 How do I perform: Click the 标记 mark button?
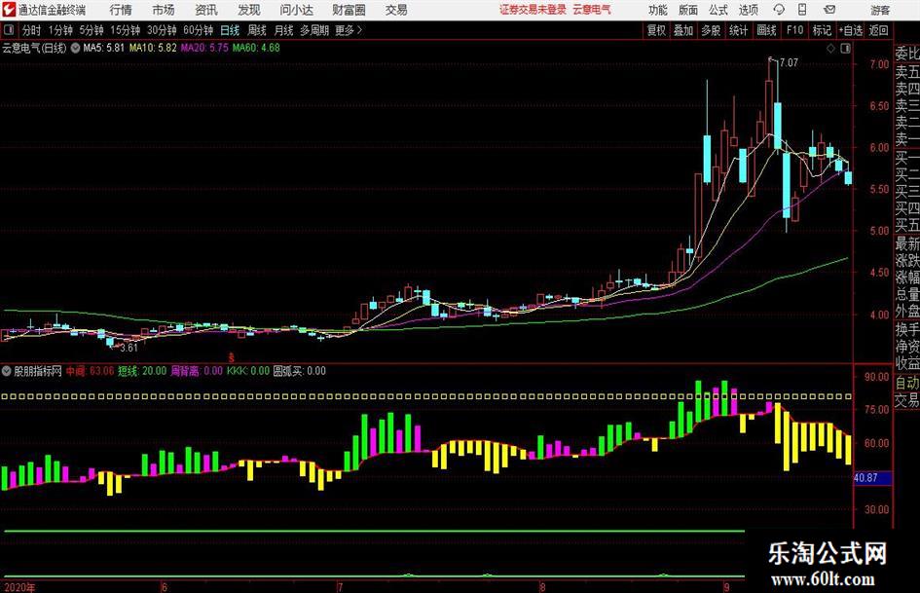822,30
